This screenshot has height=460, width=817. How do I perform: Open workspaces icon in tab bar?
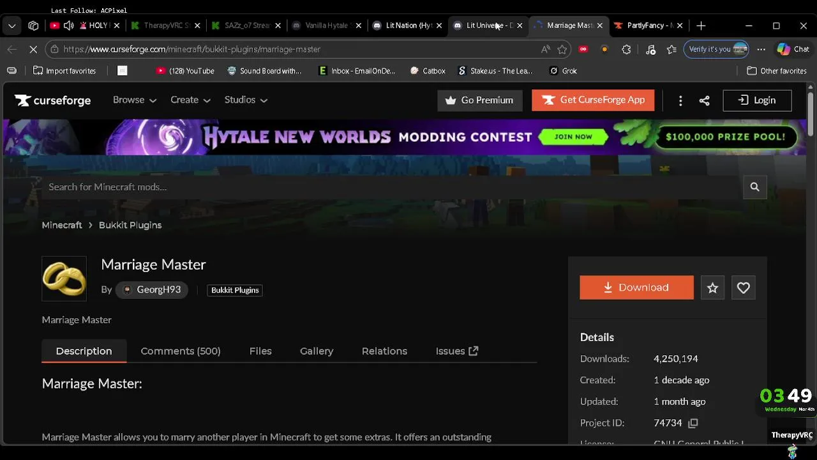coord(33,26)
